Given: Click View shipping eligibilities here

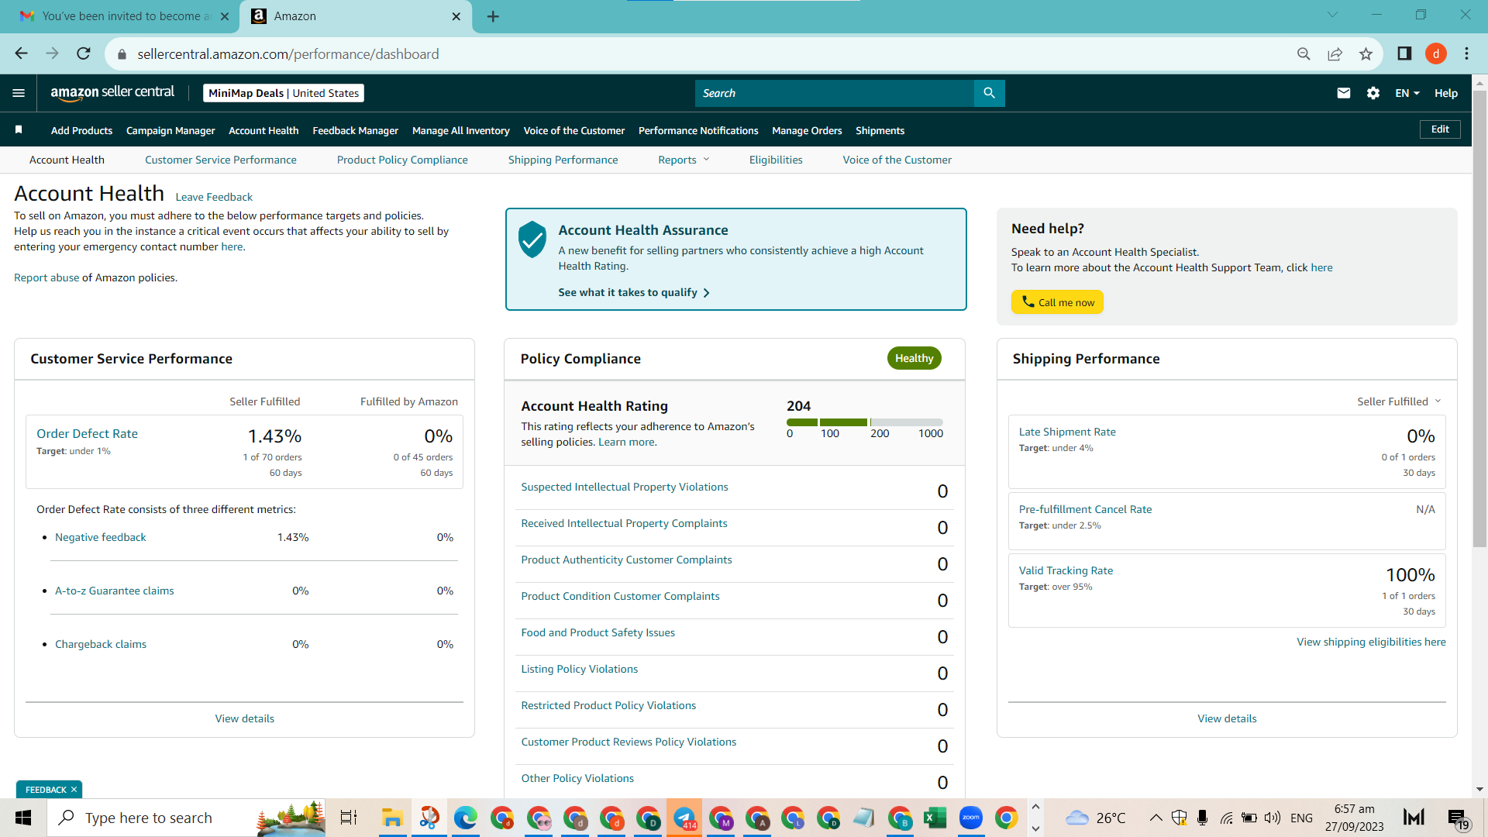Looking at the screenshot, I should [x=1371, y=642].
